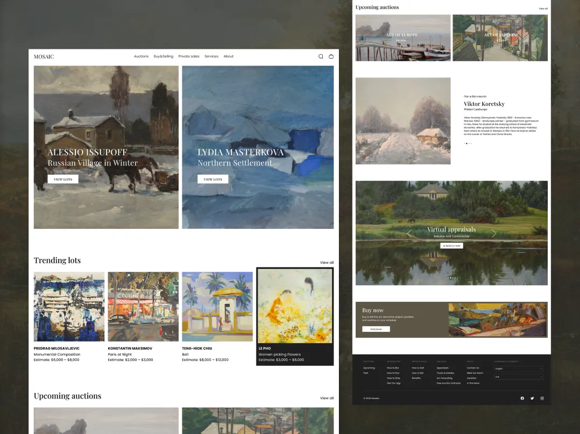Click the Le Pho artwork thumbnail
Image resolution: width=580 pixels, height=434 pixels.
295,306
